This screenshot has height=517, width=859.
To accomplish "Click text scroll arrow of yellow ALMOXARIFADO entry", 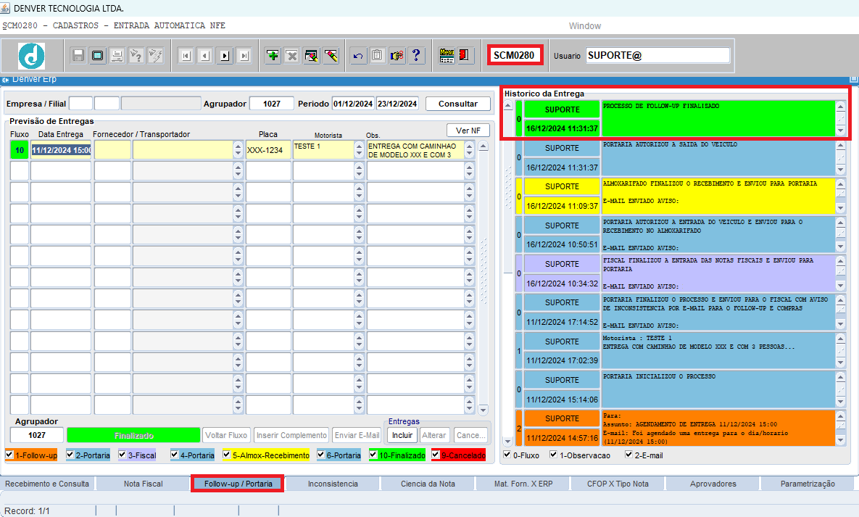I will point(840,197).
